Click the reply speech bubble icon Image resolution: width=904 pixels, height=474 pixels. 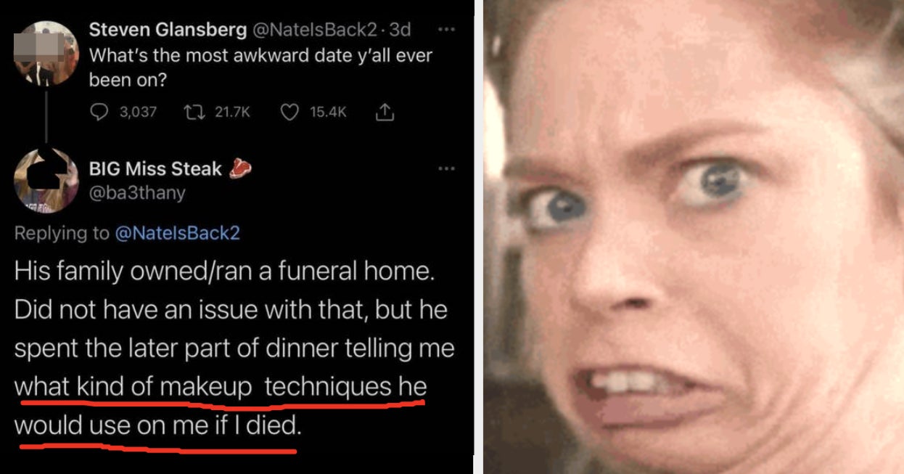[x=98, y=112]
